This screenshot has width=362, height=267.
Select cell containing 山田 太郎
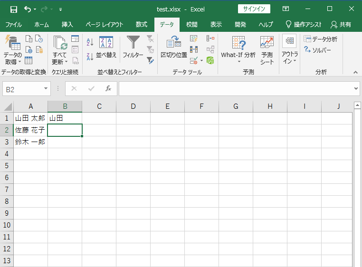[30, 118]
